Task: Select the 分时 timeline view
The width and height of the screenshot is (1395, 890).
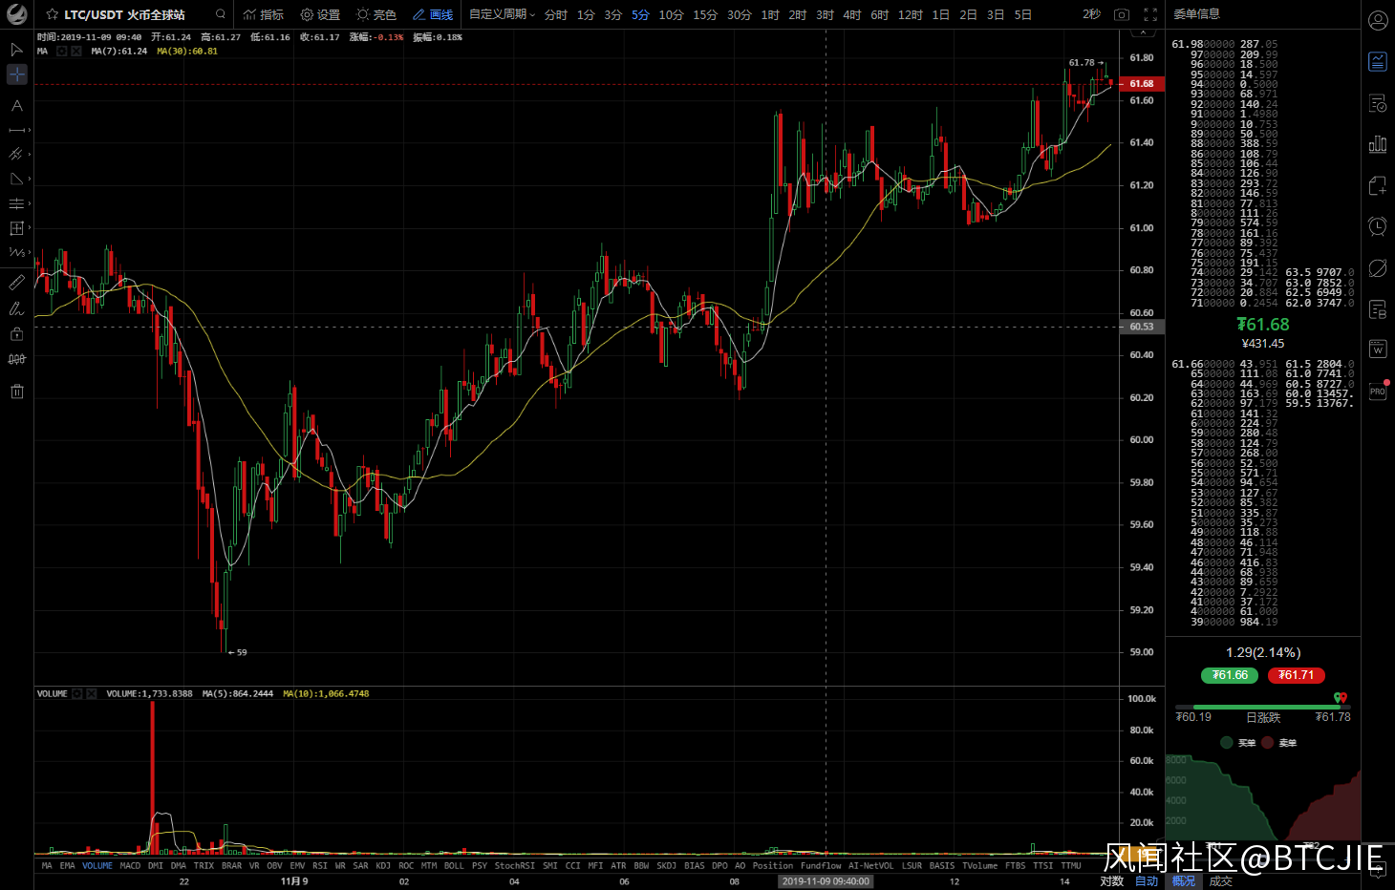Action: point(556,14)
